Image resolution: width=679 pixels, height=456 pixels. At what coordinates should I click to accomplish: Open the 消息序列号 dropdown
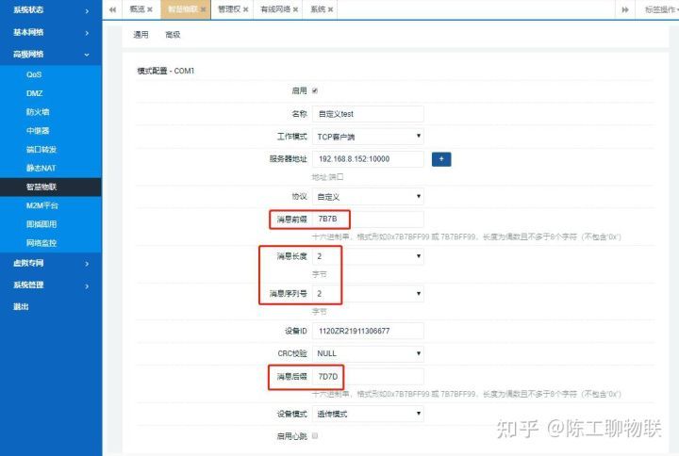point(368,294)
